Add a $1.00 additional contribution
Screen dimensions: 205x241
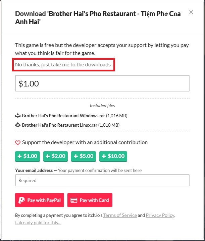(28, 156)
